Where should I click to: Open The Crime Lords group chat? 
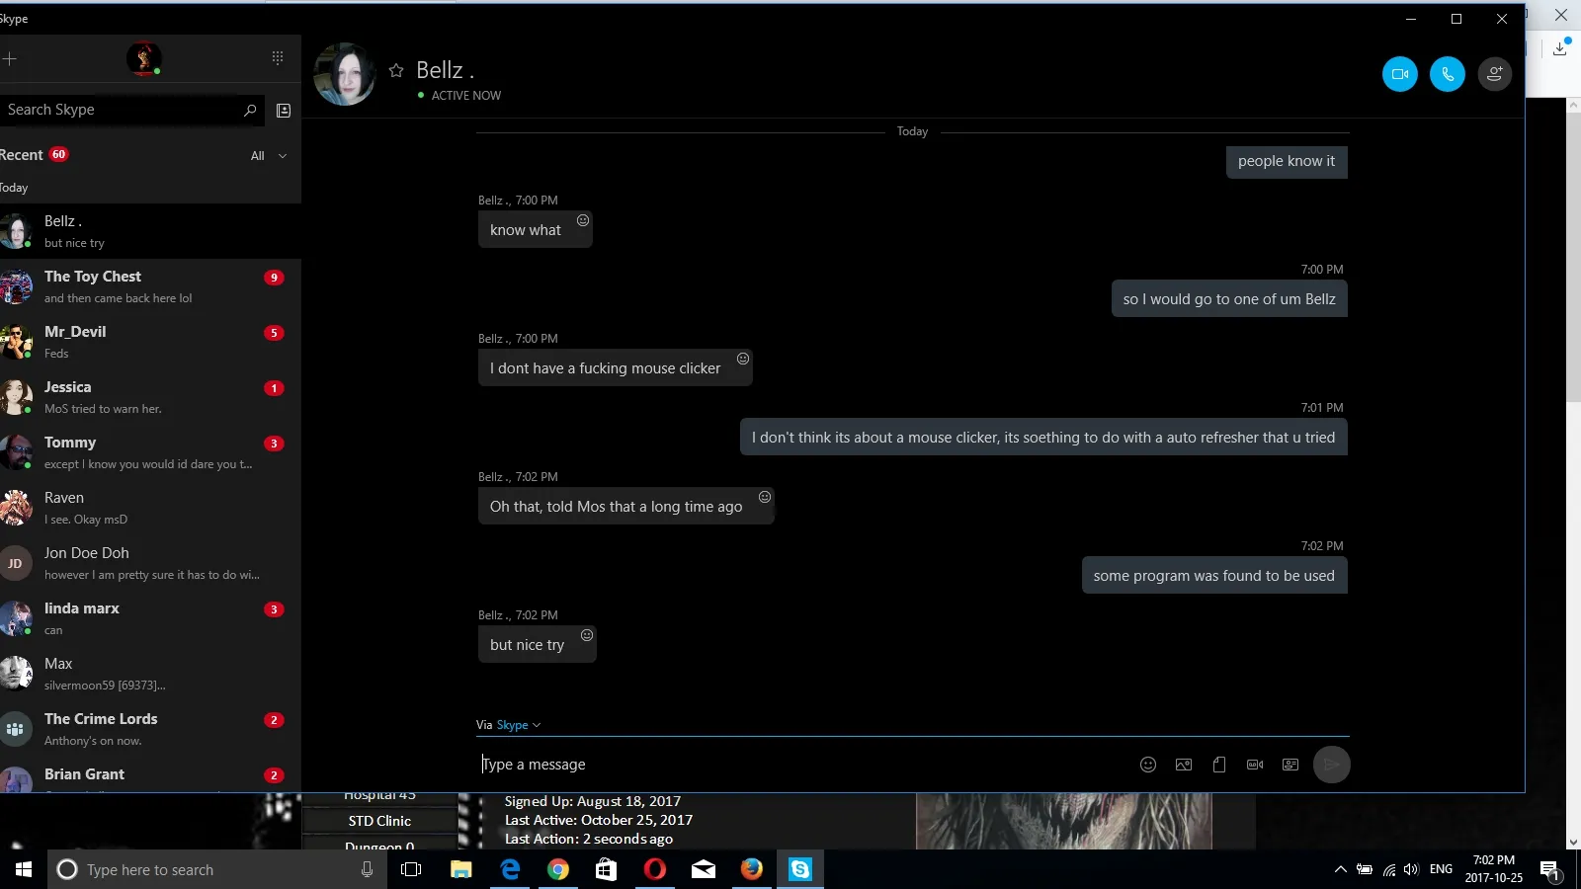(150, 729)
